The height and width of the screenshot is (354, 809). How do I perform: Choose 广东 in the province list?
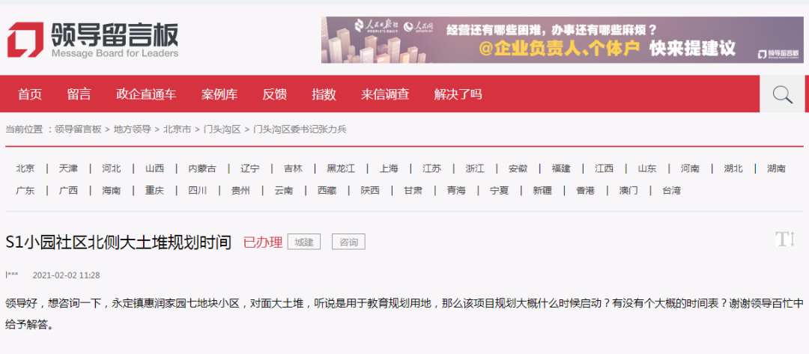[25, 190]
